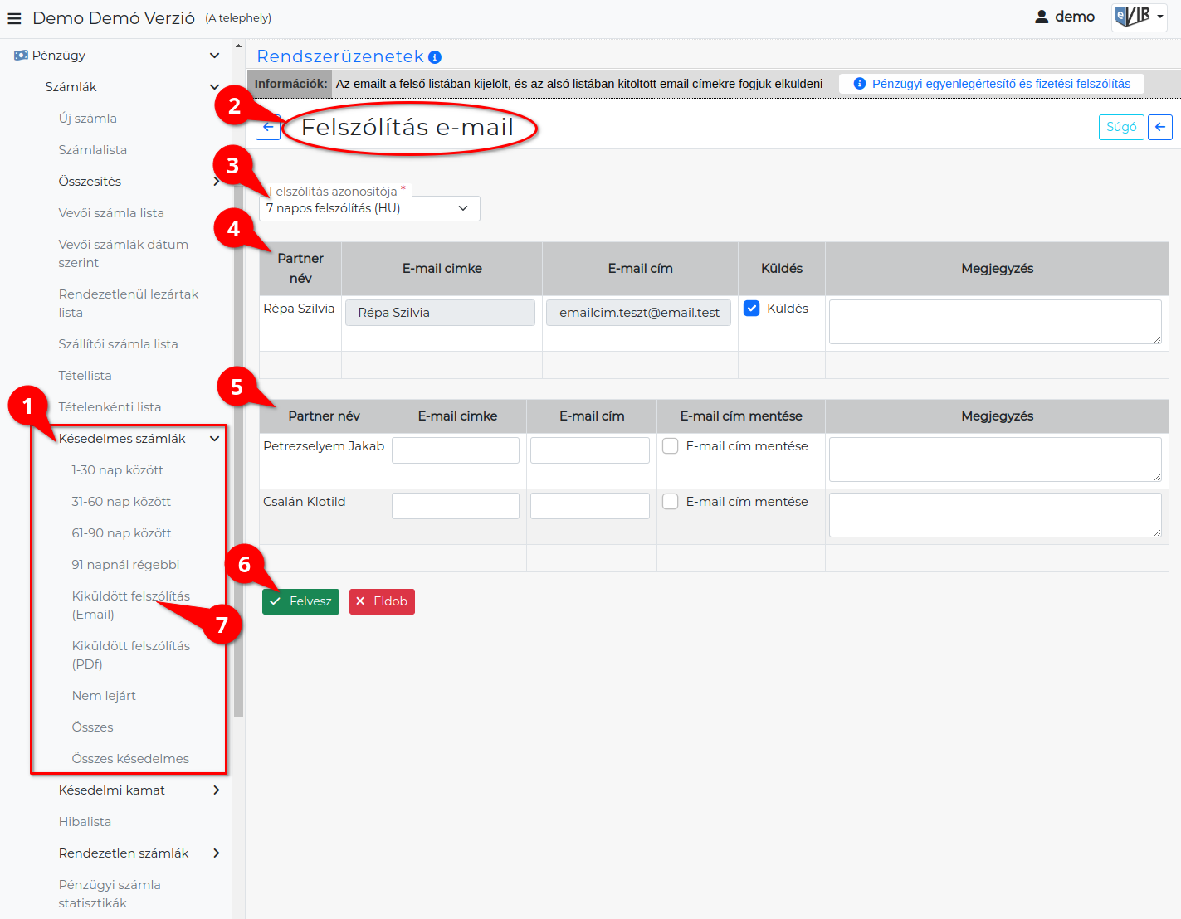
Task: Open the eVIR logo dropdown
Action: pos(1140,17)
